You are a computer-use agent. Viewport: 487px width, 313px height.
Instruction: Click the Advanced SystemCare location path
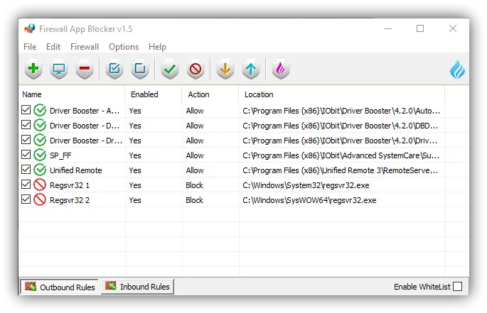(341, 155)
